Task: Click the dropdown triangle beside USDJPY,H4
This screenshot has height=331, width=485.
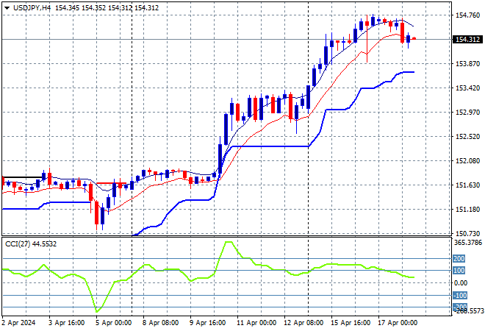Action: (7, 7)
